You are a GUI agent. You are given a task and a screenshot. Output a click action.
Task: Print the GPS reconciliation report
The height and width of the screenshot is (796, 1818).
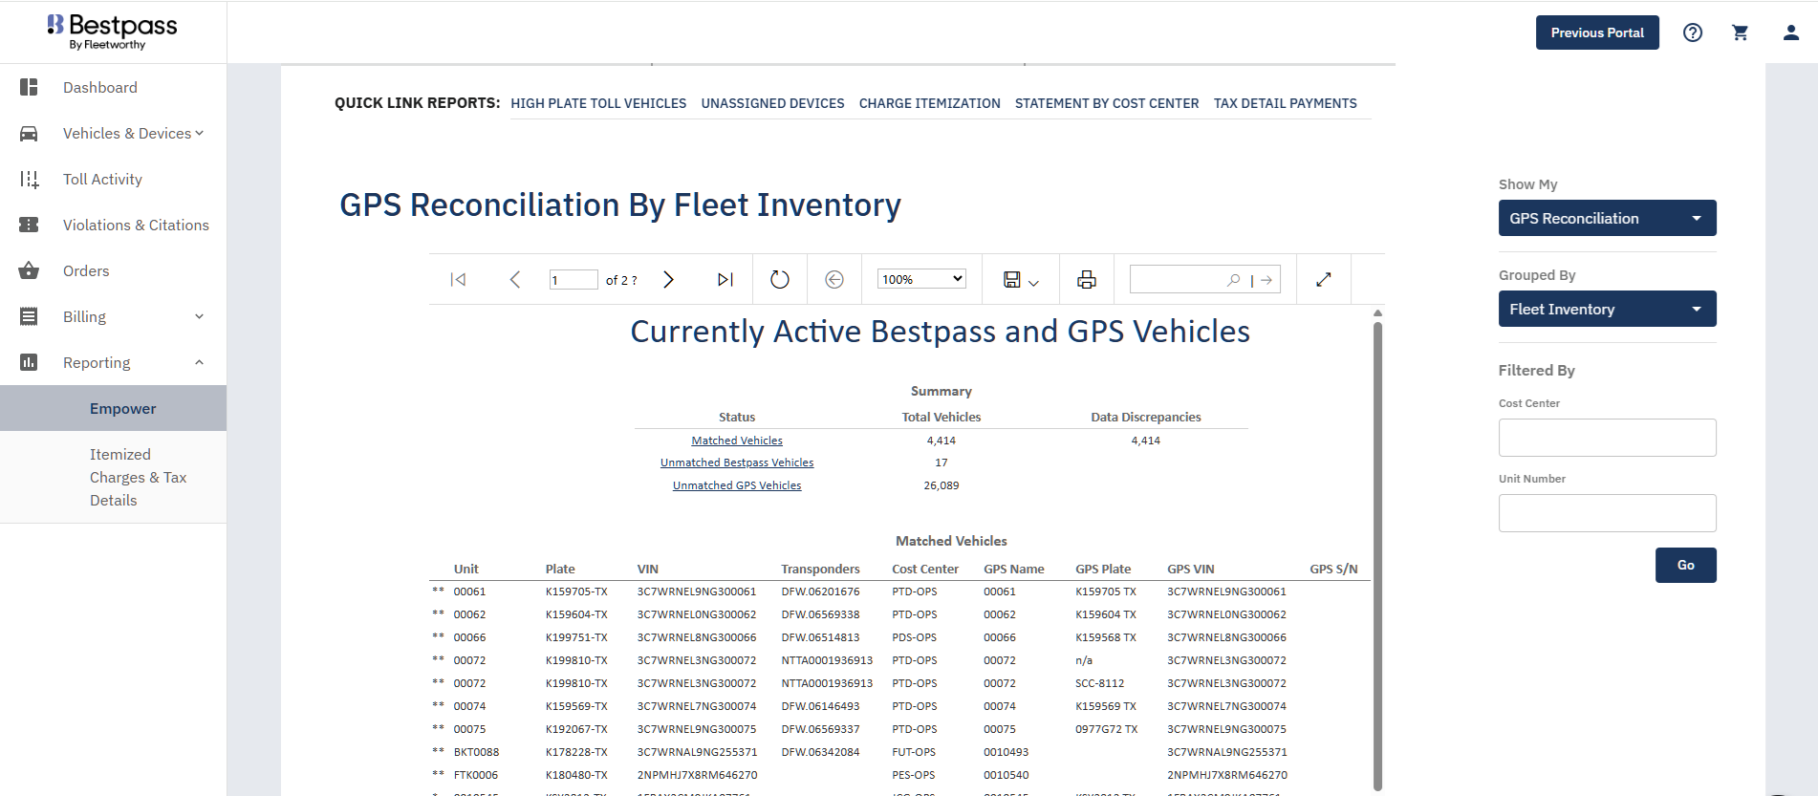point(1086,280)
